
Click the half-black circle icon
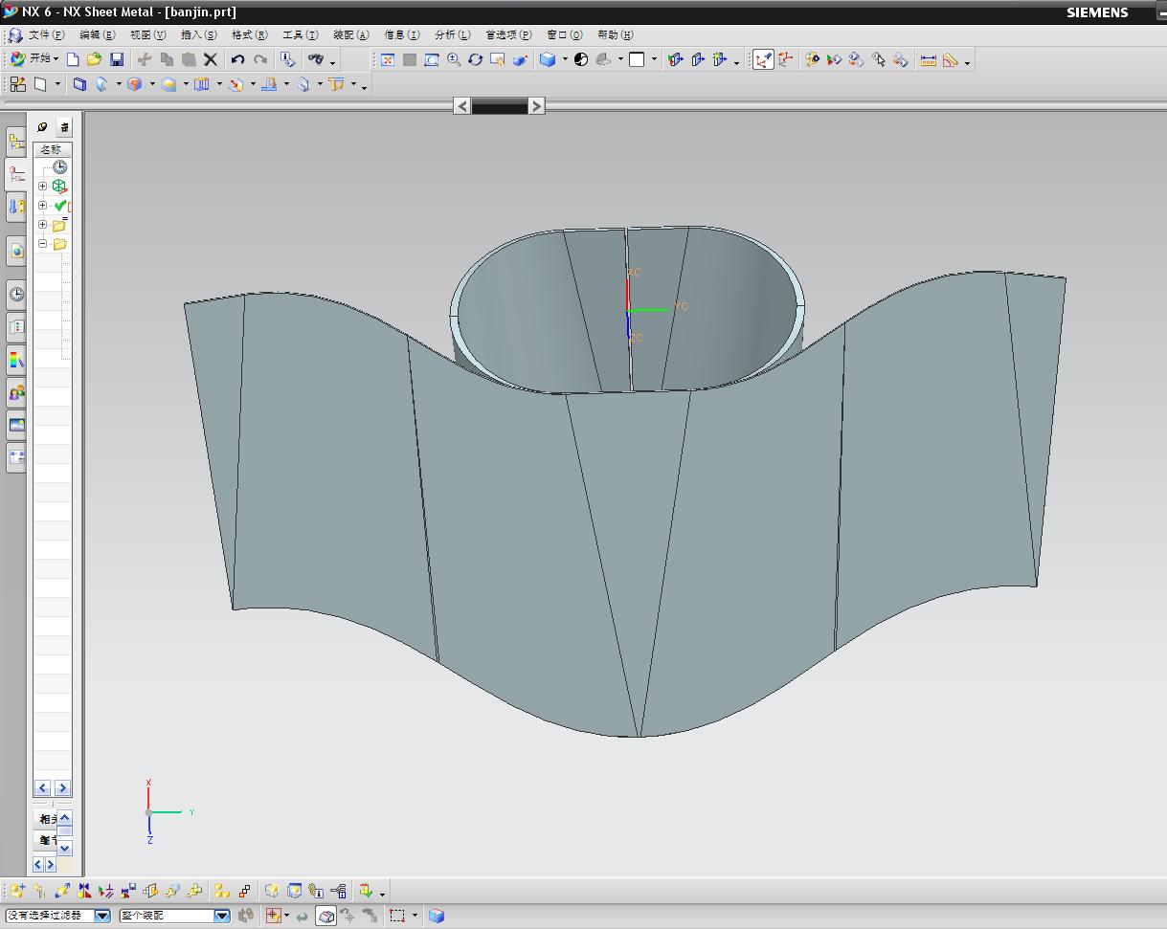tap(581, 59)
